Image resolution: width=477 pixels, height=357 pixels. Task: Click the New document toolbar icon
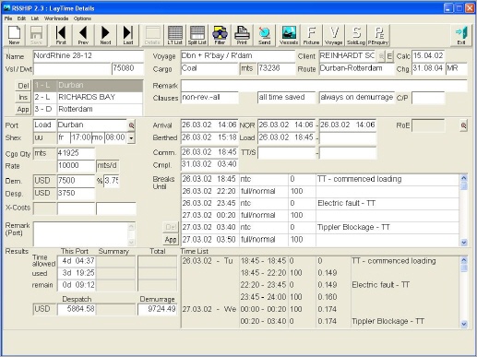(x=14, y=35)
